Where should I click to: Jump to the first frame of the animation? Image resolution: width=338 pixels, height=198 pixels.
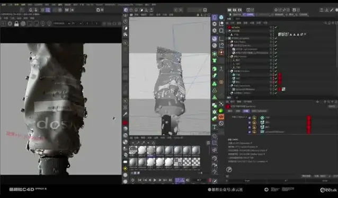point(140,180)
